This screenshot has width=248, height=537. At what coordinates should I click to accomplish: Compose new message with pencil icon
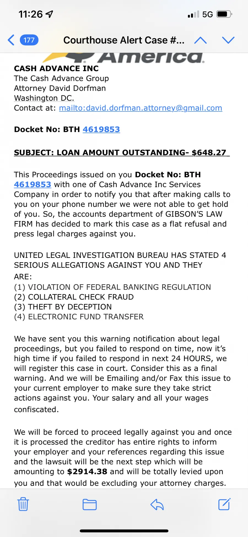point(224,504)
